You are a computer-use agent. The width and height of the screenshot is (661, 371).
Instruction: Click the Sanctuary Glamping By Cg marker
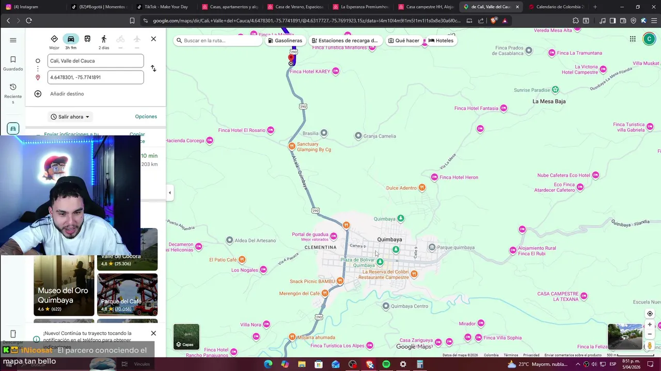pyautogui.click(x=292, y=146)
